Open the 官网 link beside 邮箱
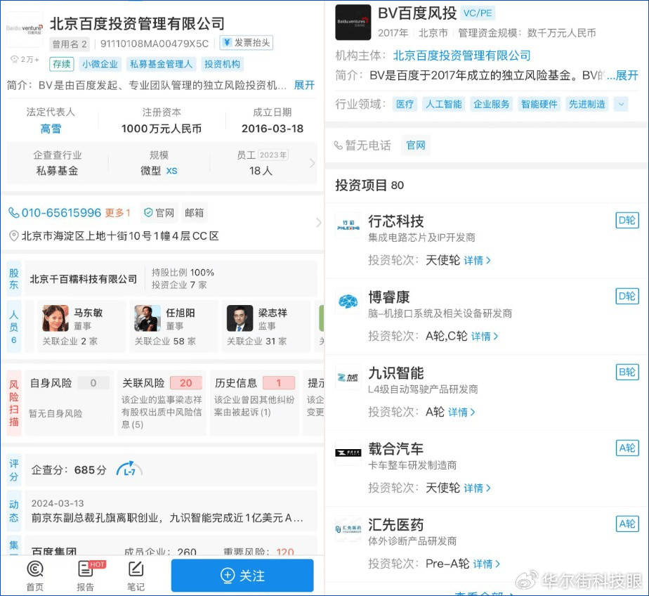This screenshot has width=649, height=596. [159, 213]
